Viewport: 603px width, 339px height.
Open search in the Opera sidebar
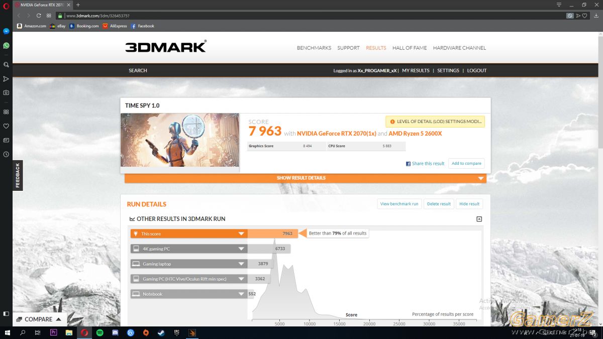coord(6,65)
